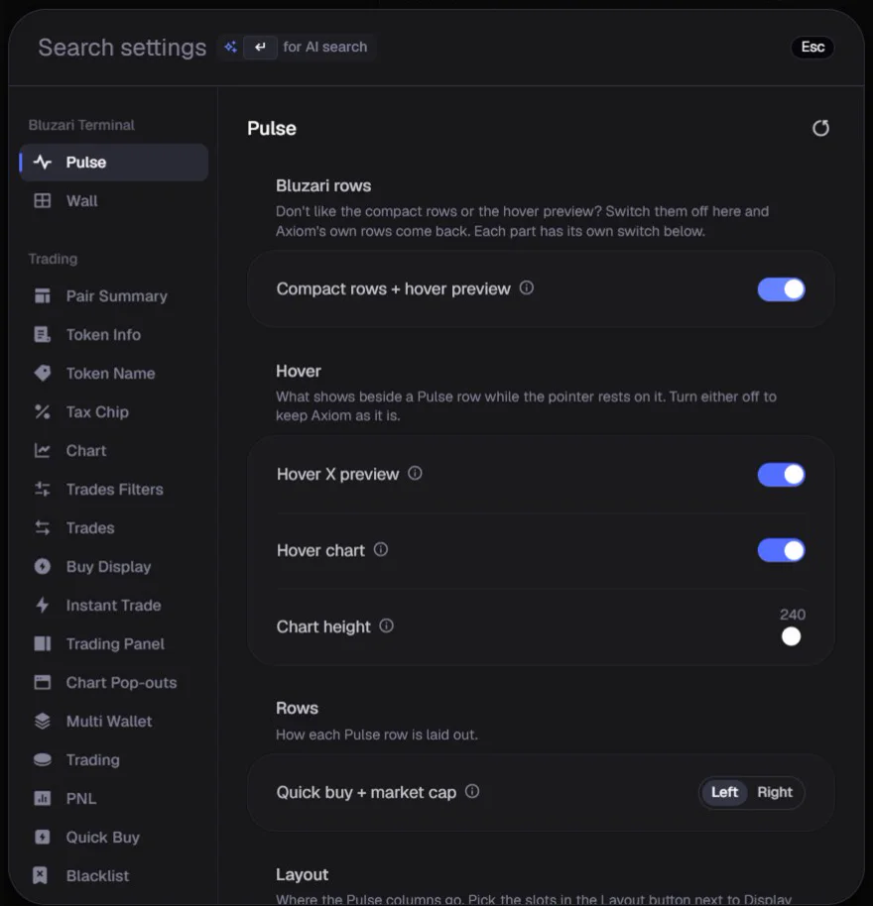Click the chart height value 240

coord(792,615)
